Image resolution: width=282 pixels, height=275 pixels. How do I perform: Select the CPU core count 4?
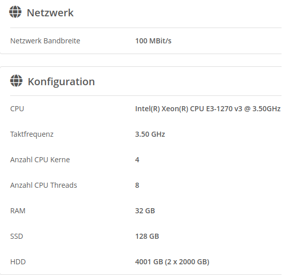137,160
